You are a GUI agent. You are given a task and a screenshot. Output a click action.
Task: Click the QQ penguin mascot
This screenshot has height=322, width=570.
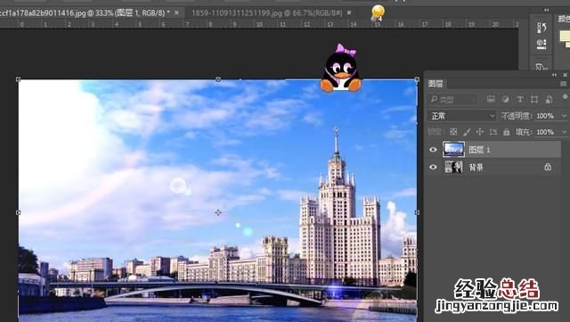tap(340, 68)
